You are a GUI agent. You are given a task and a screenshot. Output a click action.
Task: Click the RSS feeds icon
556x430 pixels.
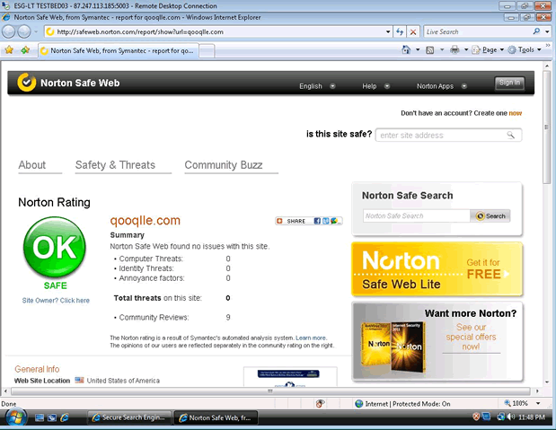[x=430, y=50]
